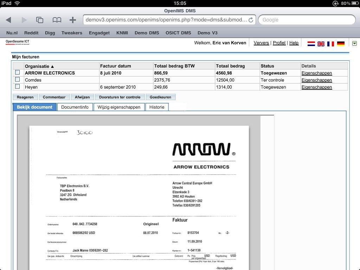The width and height of the screenshot is (360, 270).
Task: Choose the French flag language
Action: pyautogui.click(x=330, y=44)
